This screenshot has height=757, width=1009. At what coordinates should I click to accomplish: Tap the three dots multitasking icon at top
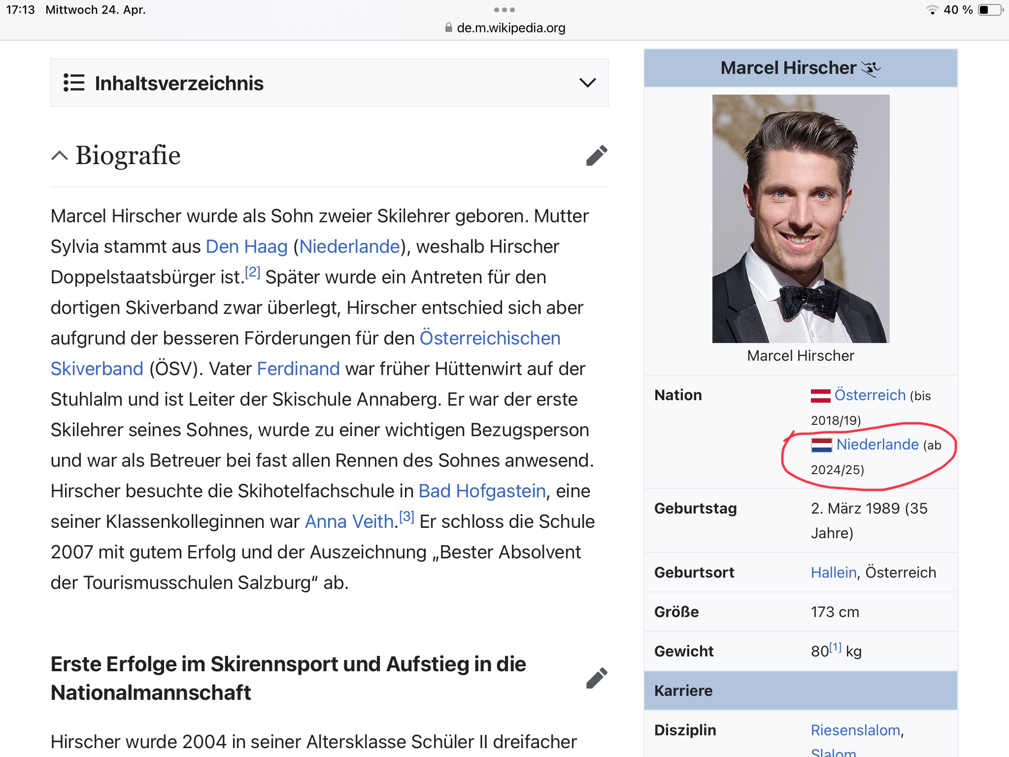pyautogui.click(x=504, y=10)
